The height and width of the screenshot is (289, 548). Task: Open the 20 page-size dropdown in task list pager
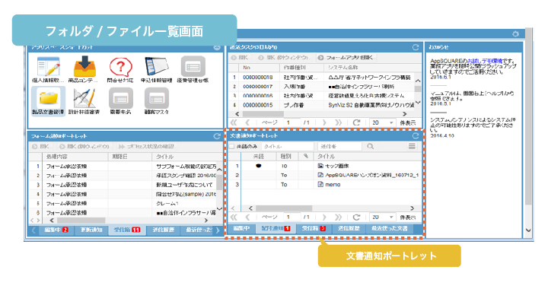383,122
